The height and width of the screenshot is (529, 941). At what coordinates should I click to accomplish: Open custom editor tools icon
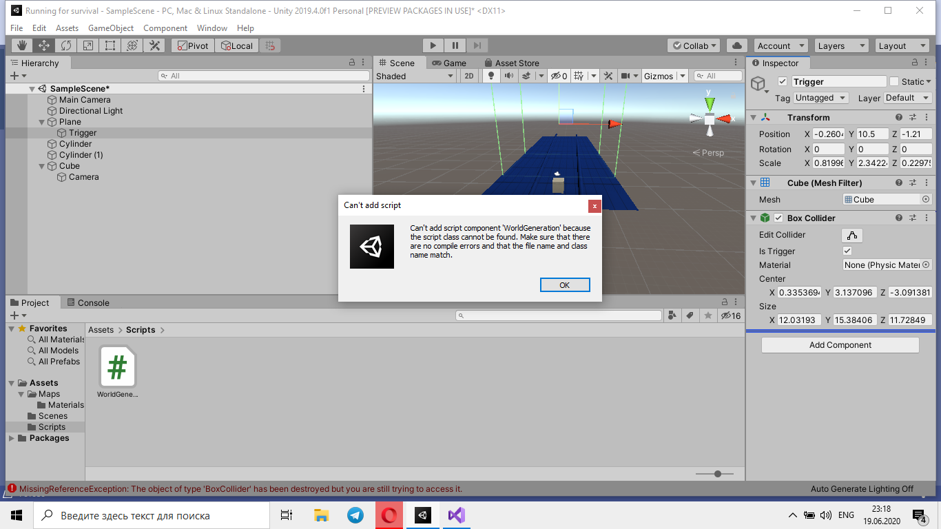[154, 45]
